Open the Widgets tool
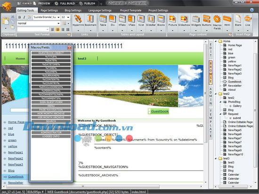Screen dimensions: 259x194 pos(196,21)
